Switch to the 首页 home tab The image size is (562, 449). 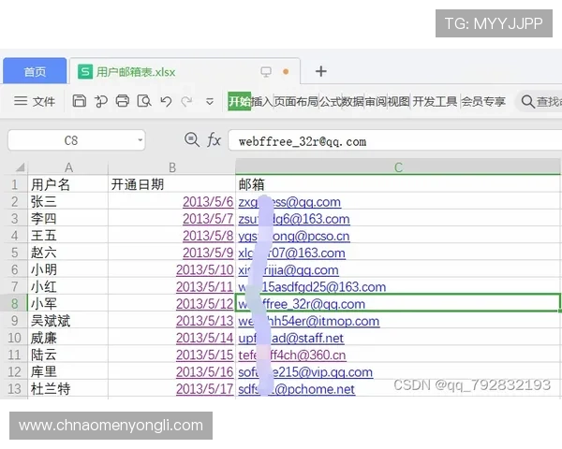(x=35, y=72)
